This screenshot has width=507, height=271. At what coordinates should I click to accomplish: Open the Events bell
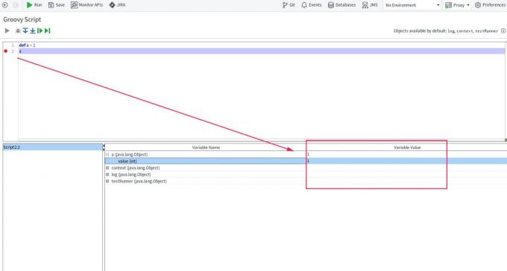311,5
